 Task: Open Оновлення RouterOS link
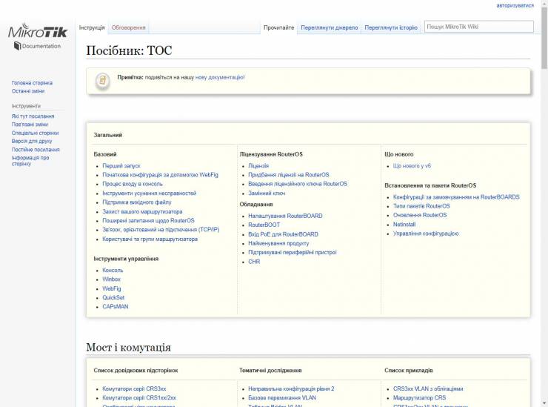pyautogui.click(x=420, y=215)
